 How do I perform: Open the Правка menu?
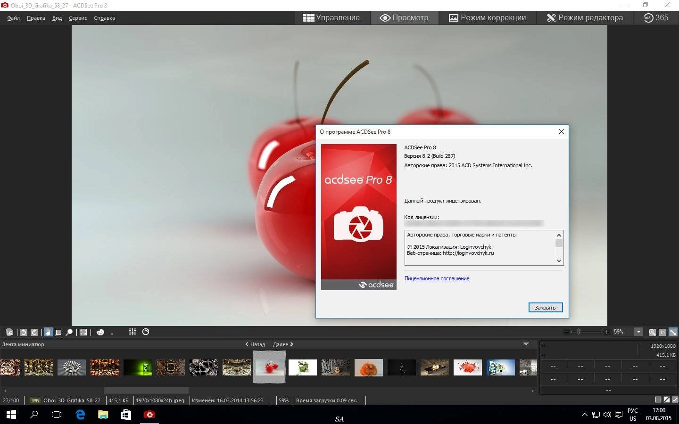click(36, 18)
